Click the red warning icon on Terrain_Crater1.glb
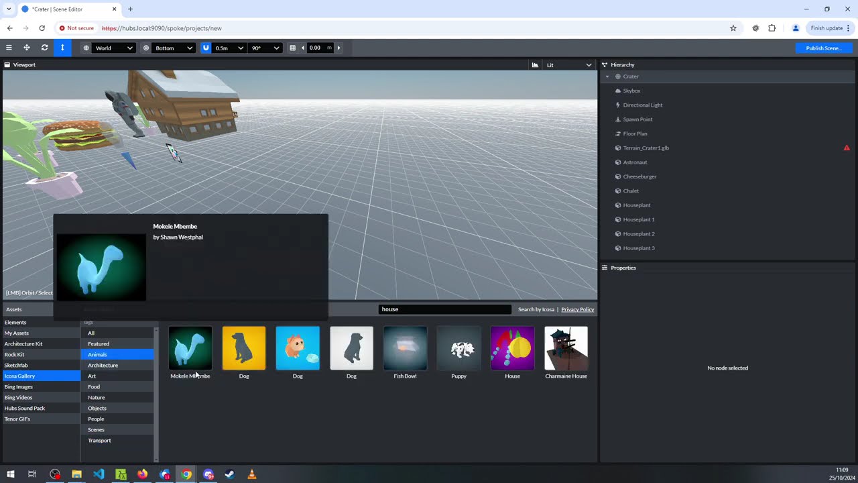 click(847, 148)
